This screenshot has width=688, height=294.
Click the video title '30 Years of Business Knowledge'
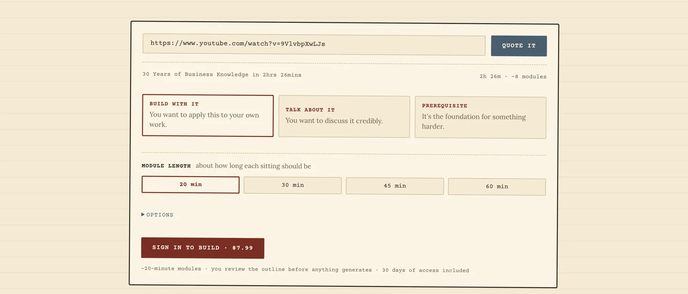point(222,74)
